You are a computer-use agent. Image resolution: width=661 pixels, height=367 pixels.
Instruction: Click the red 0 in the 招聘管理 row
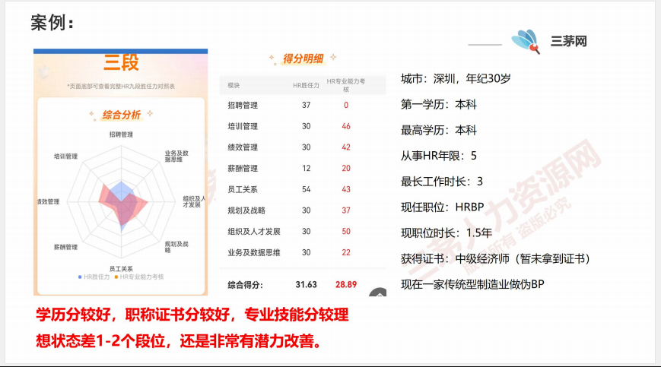[x=346, y=105]
